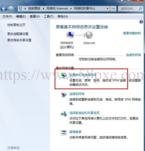Expand the arrow after 网络和 Internet breadcrumb
145x151 pixels.
point(71,9)
